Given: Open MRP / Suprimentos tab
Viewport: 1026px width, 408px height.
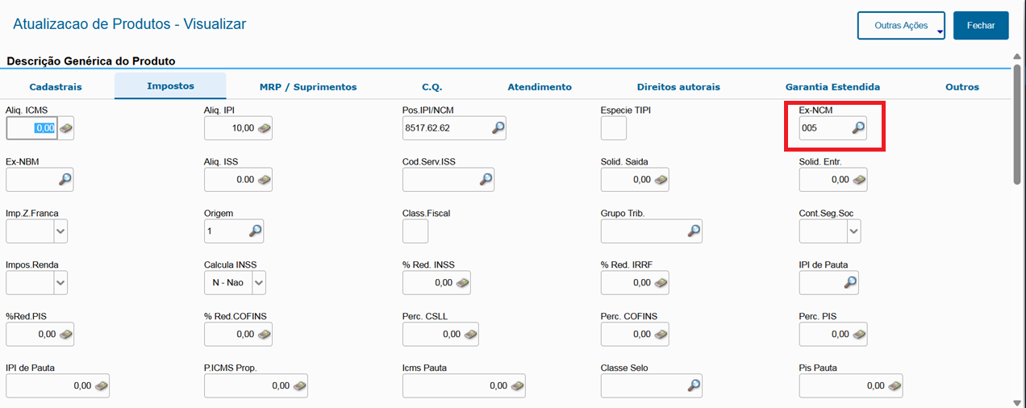Looking at the screenshot, I should click(308, 87).
